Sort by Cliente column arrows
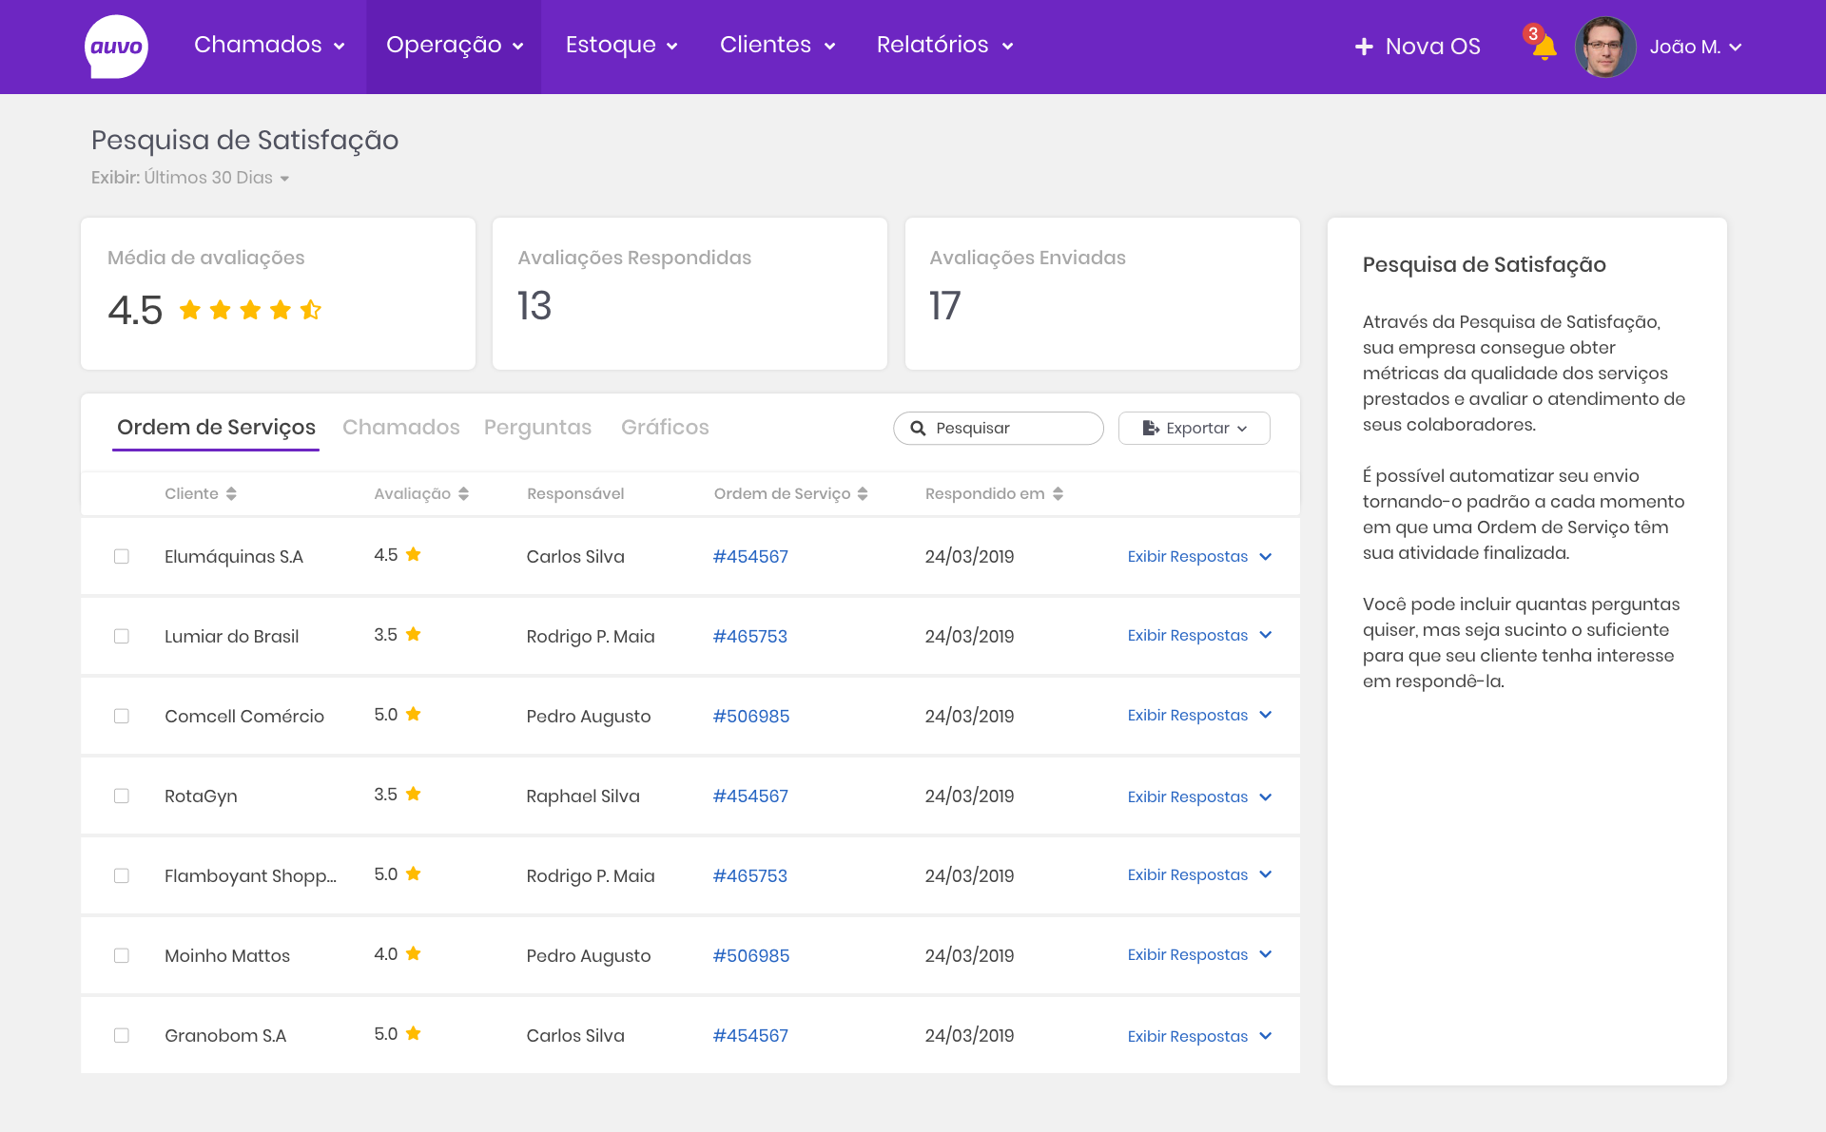Viewport: 1826px width, 1132px height. (231, 493)
